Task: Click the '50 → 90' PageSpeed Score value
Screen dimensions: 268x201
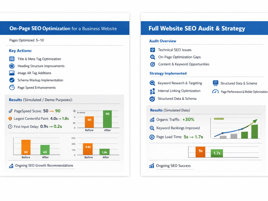Action: click(52, 111)
